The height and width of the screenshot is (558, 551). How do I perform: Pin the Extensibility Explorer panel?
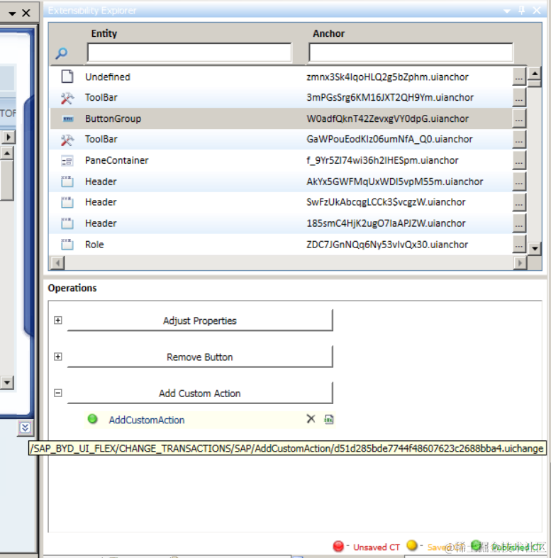click(522, 11)
